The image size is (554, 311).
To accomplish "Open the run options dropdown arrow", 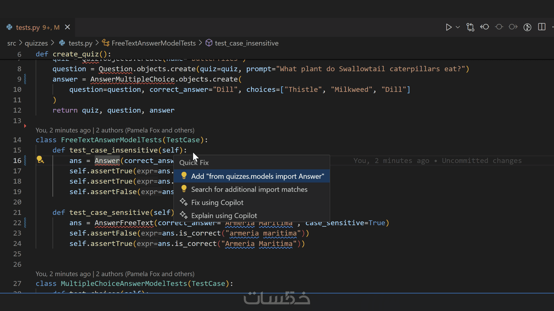I will pos(458,27).
